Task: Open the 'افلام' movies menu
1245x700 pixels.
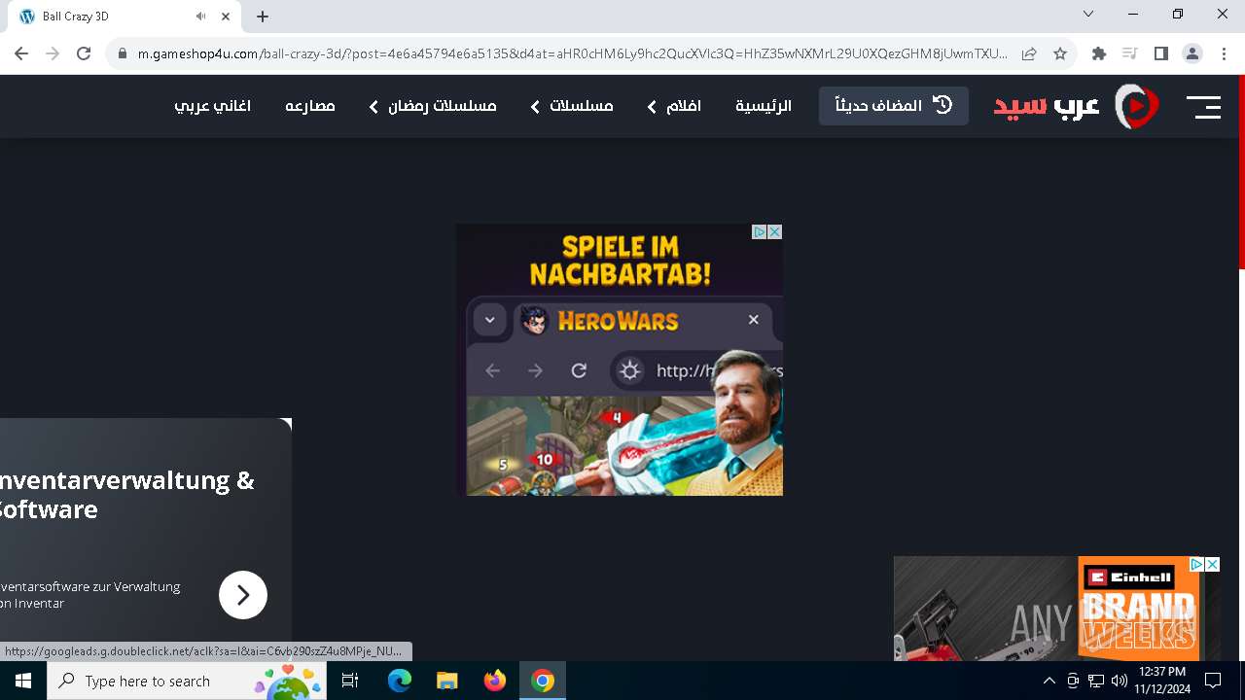Action: [683, 106]
